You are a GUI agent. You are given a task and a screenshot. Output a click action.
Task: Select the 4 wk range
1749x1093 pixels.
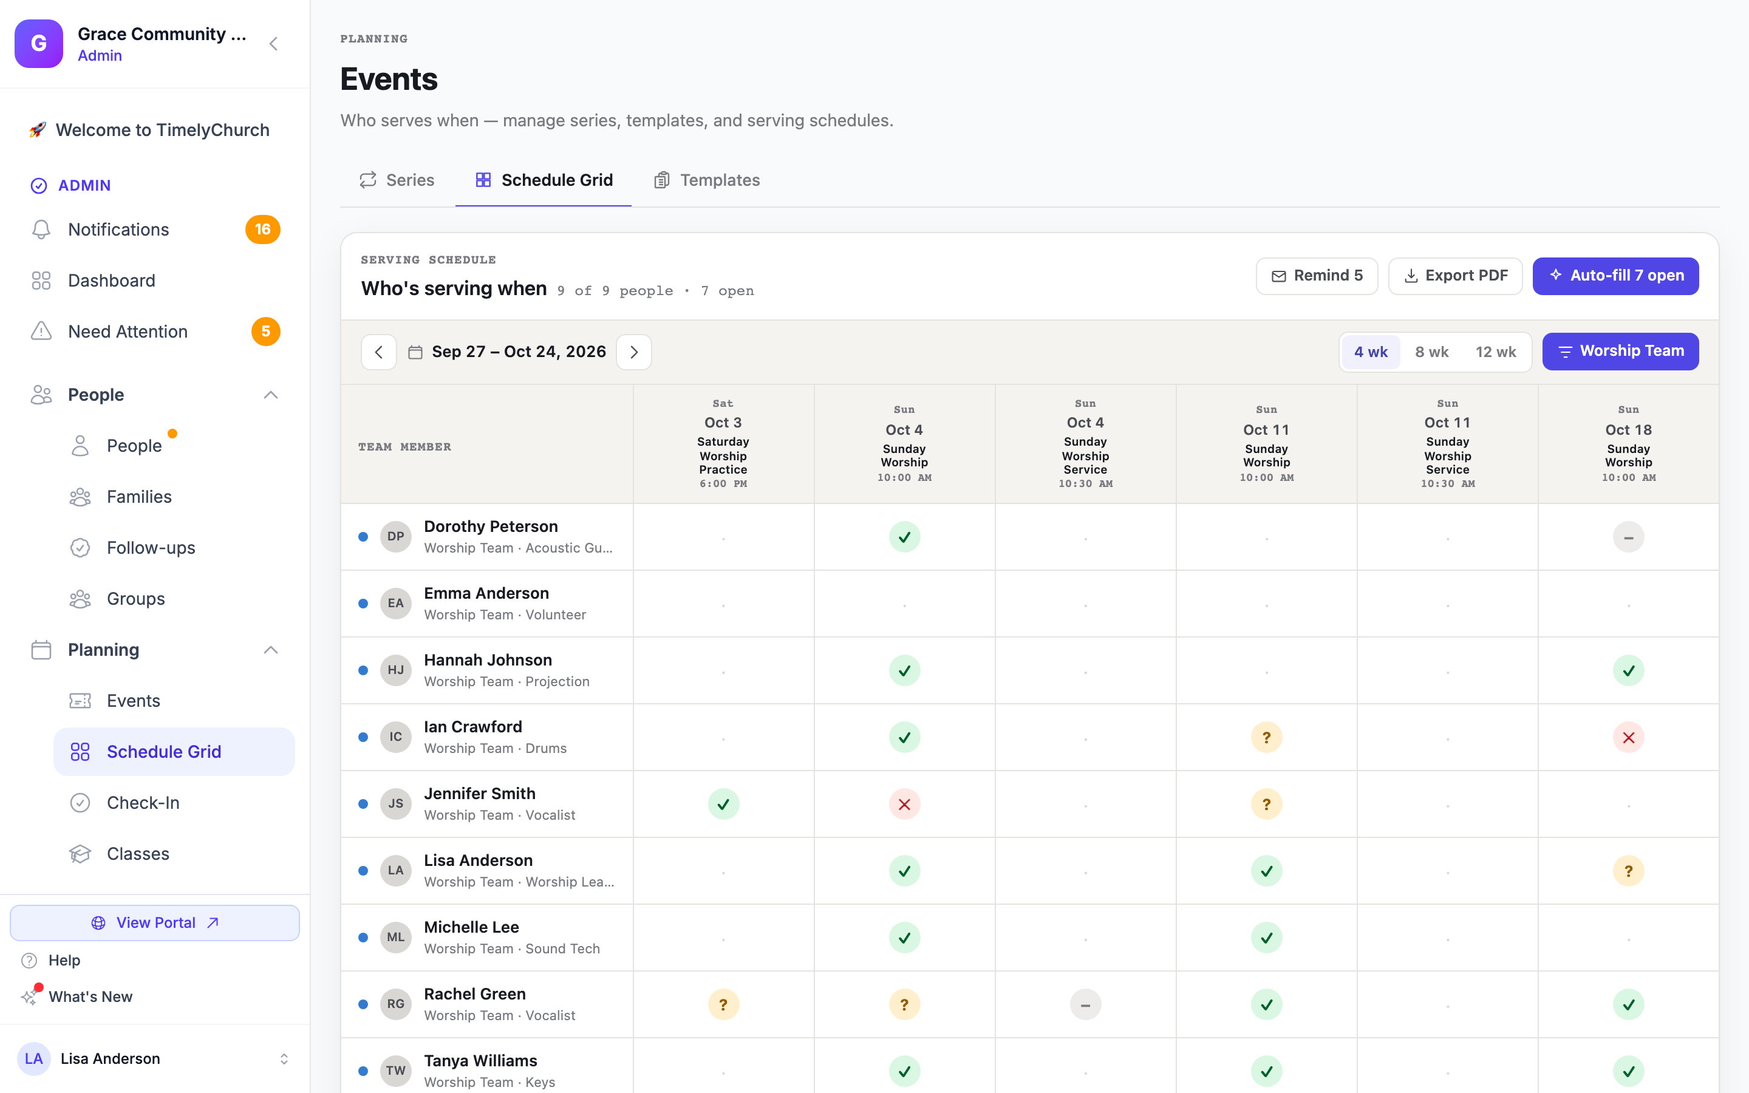tap(1370, 352)
